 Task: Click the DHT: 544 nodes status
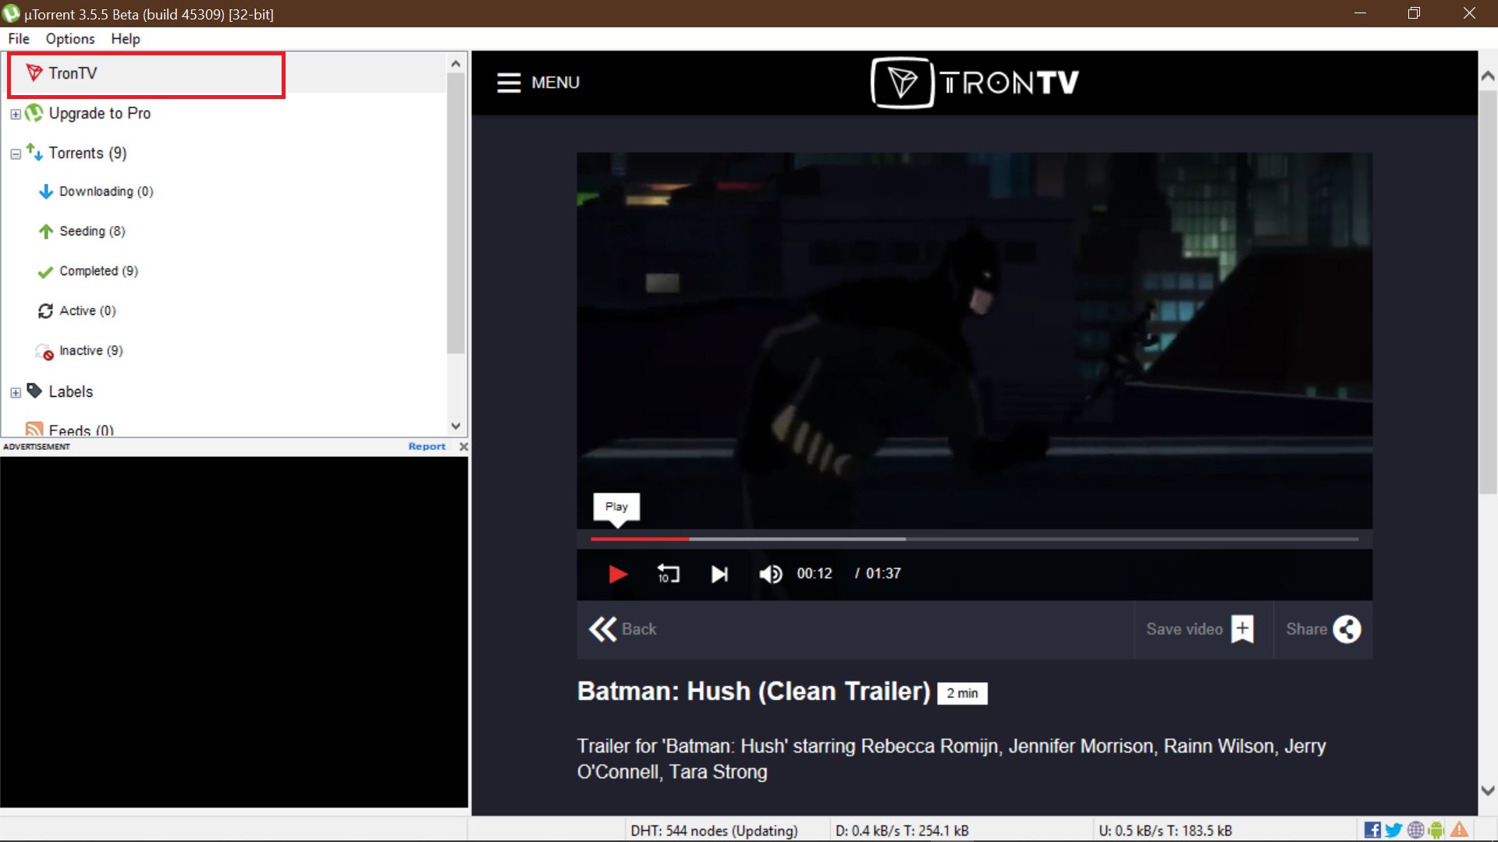pos(714,831)
